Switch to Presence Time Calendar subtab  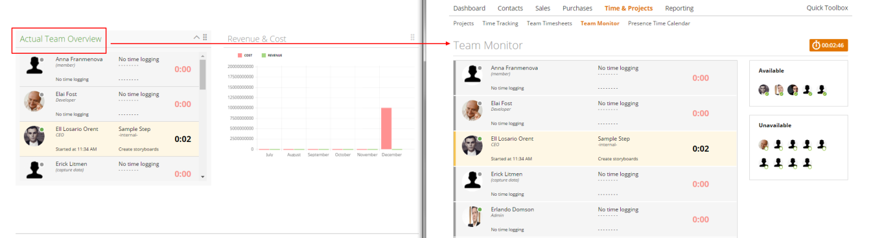(659, 23)
